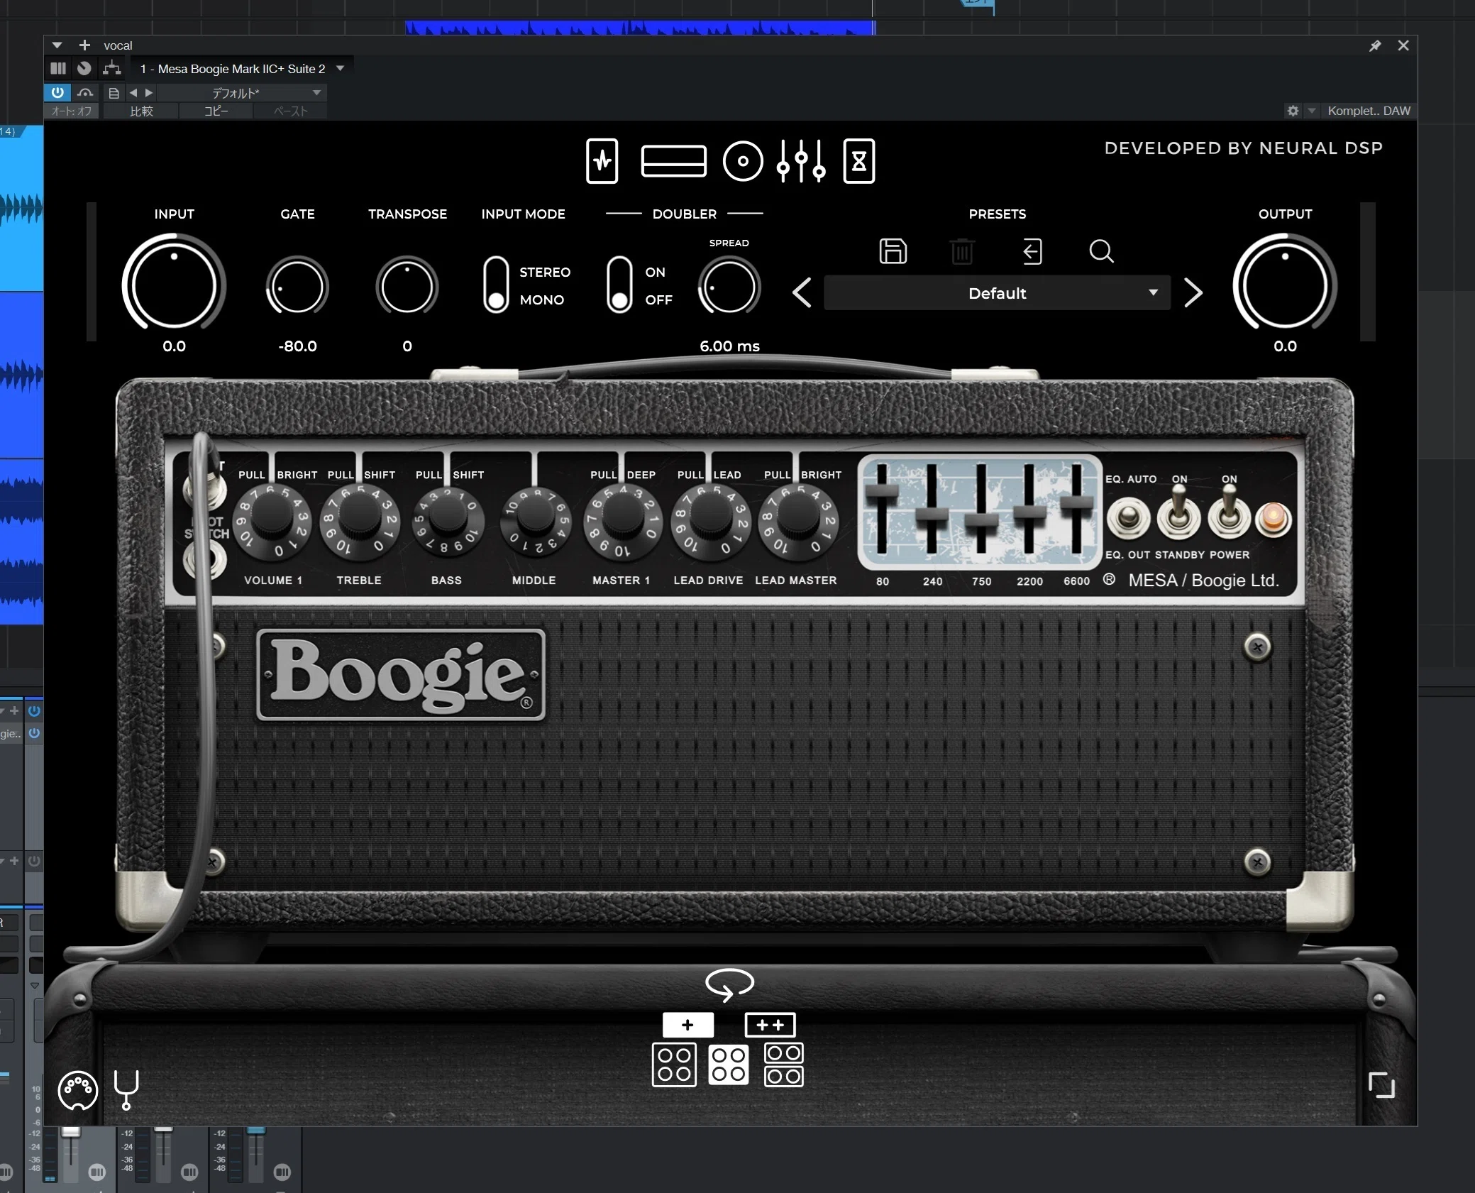Click the コピー copy button
Viewport: 1475px width, 1193px height.
pyautogui.click(x=216, y=111)
